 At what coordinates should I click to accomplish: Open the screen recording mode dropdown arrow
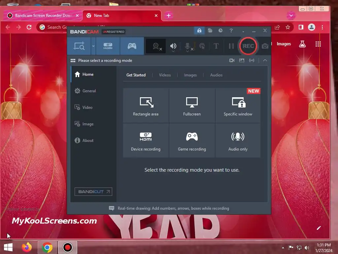pyautogui.click(x=93, y=46)
